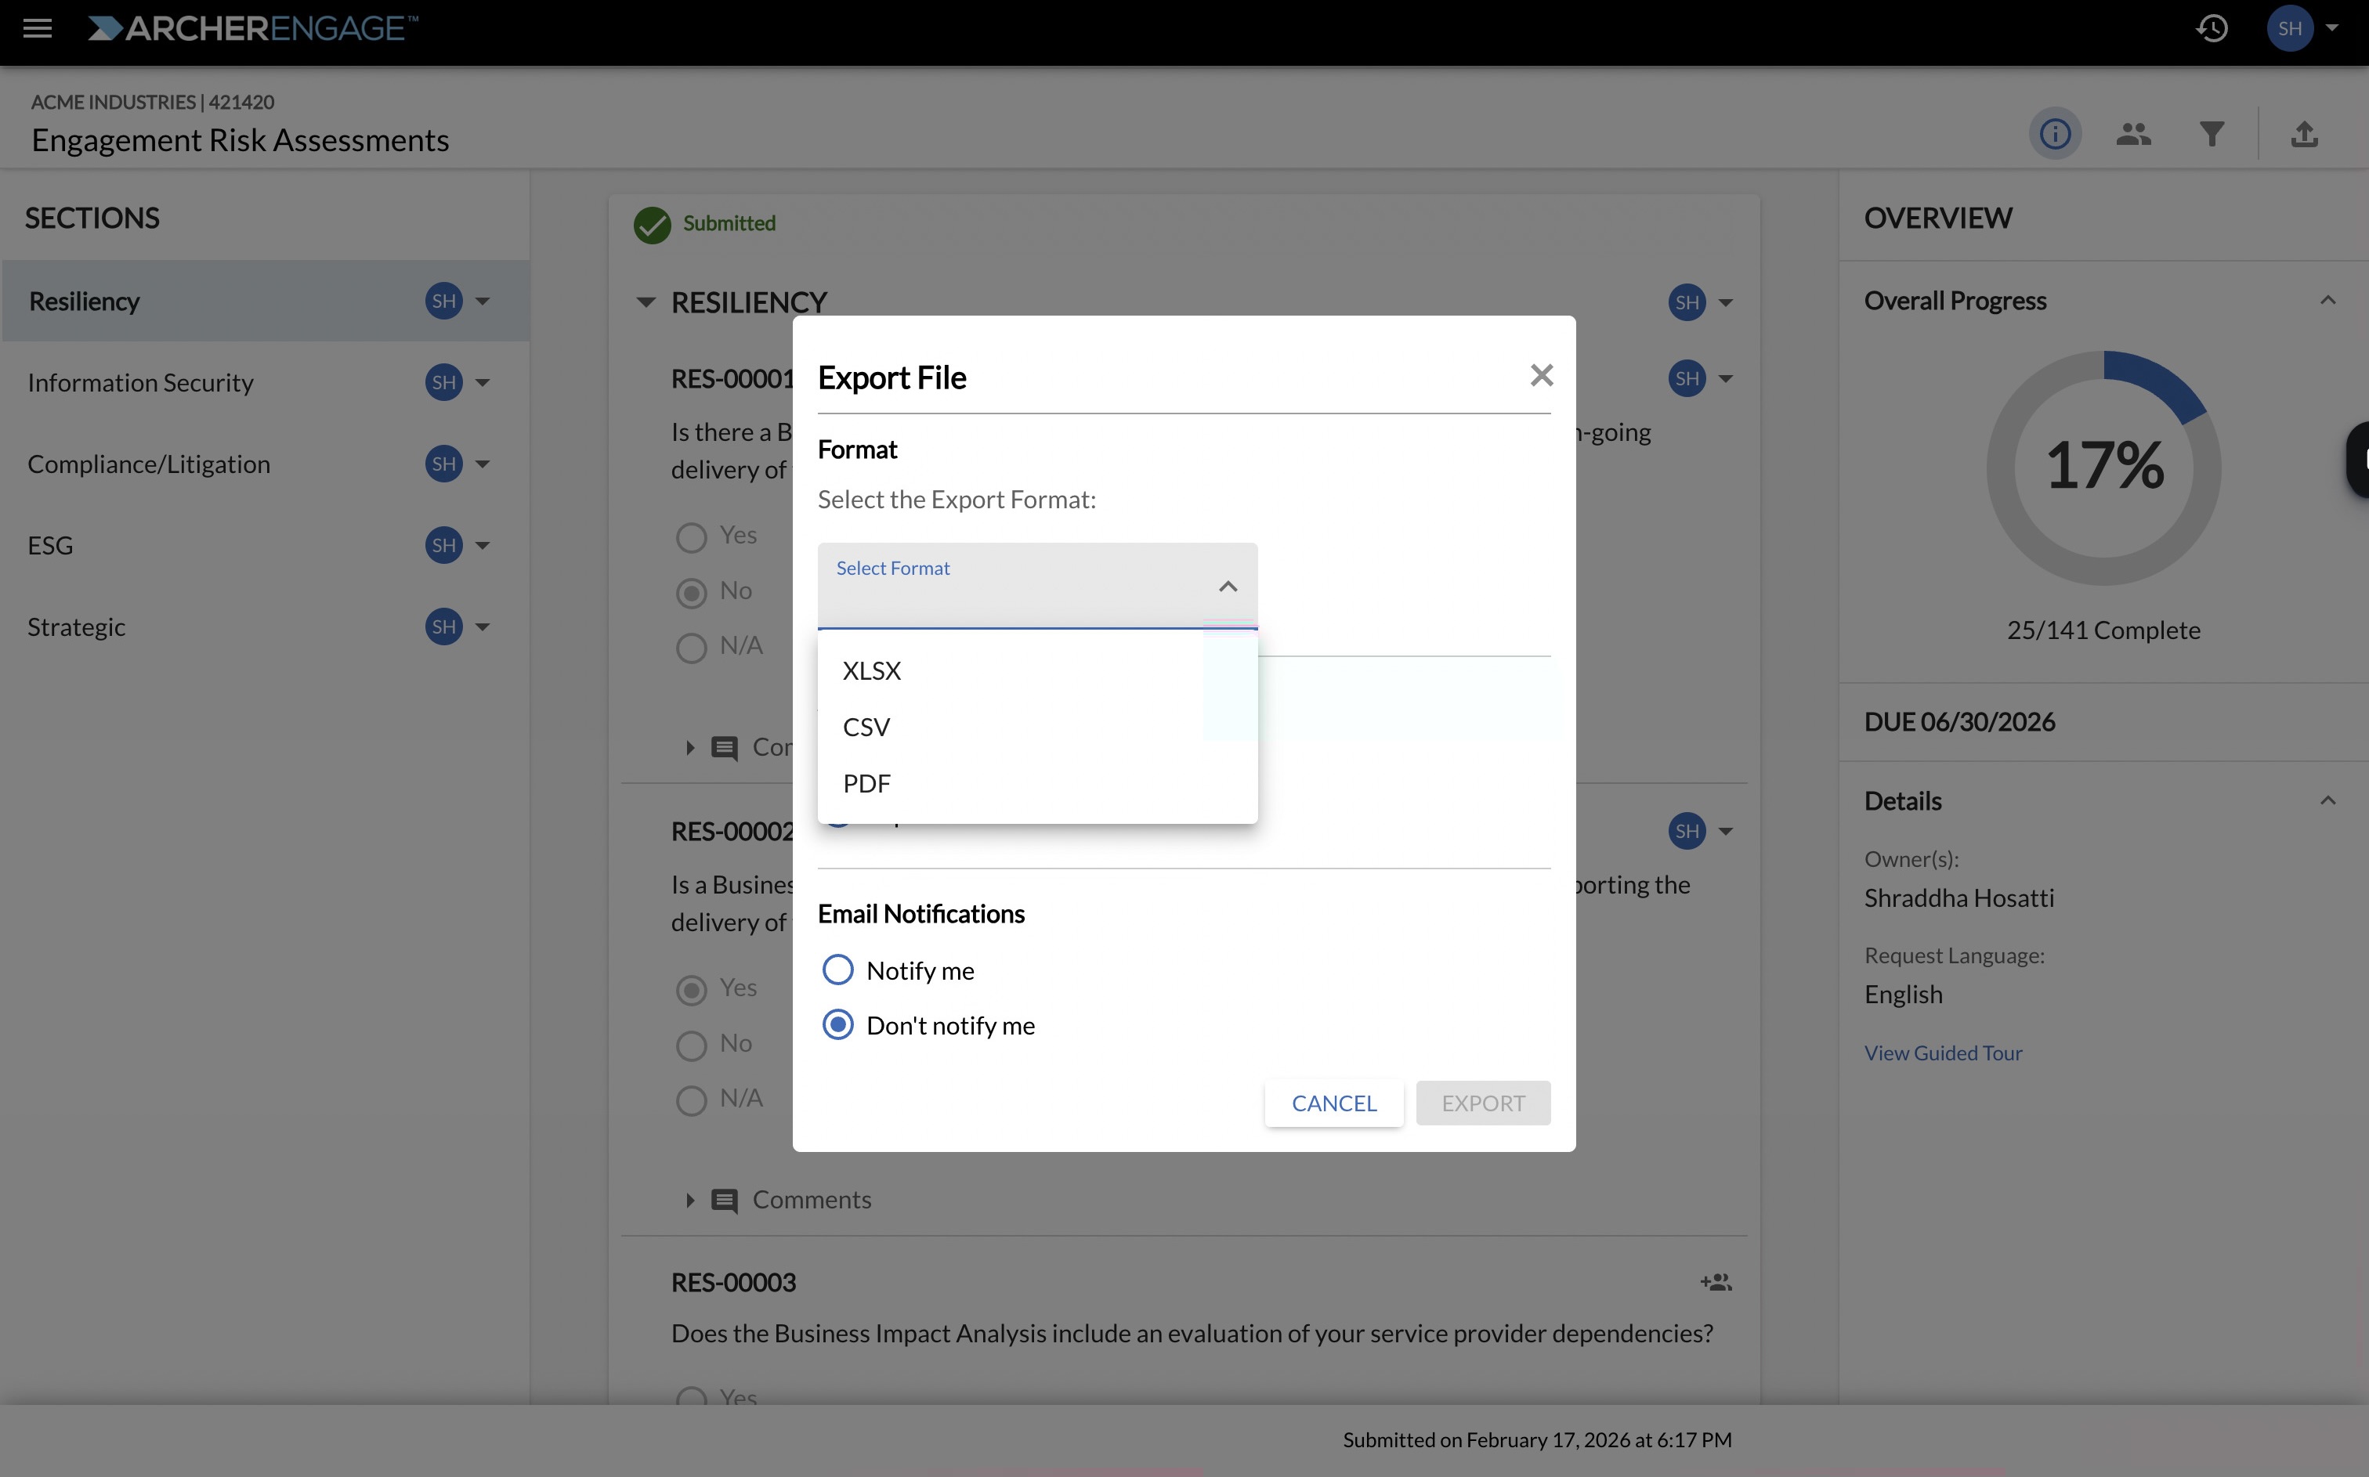Open the hamburger navigation menu
Image resolution: width=2369 pixels, height=1477 pixels.
pyautogui.click(x=37, y=28)
